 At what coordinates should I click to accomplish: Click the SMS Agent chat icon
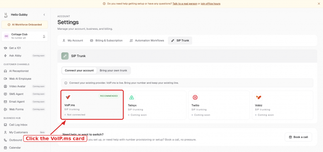[5, 94]
